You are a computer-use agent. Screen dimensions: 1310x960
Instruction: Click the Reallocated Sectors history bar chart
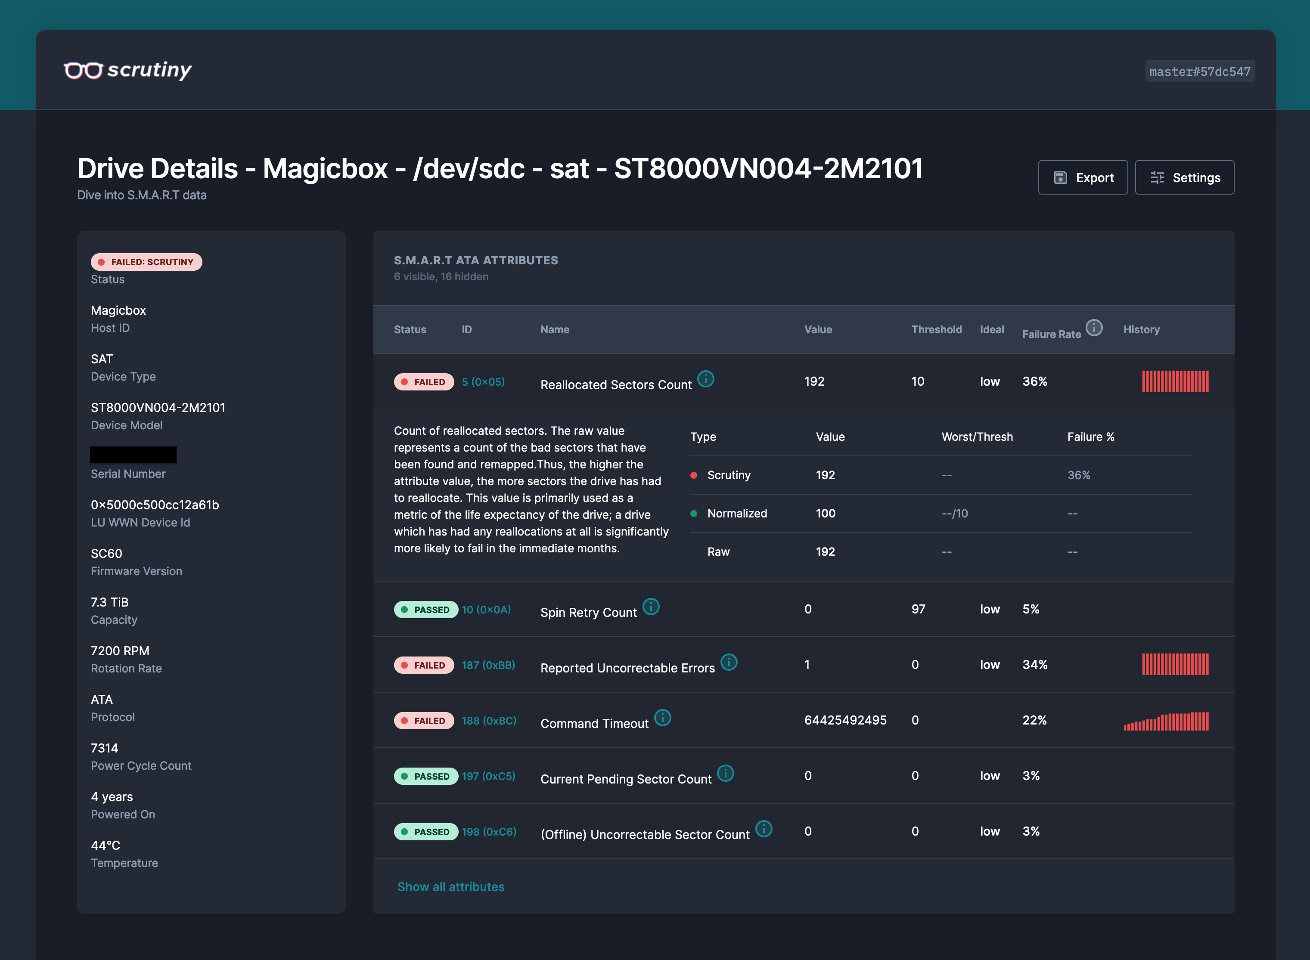click(1175, 381)
